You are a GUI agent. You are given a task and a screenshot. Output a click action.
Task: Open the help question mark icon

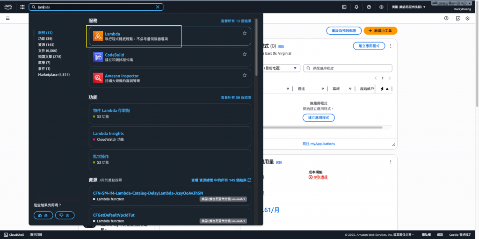tap(369, 7)
